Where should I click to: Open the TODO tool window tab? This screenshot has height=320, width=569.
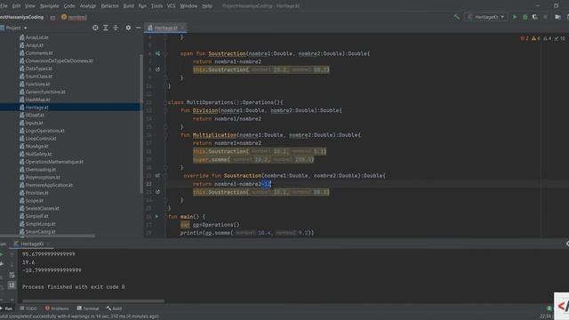point(28,308)
